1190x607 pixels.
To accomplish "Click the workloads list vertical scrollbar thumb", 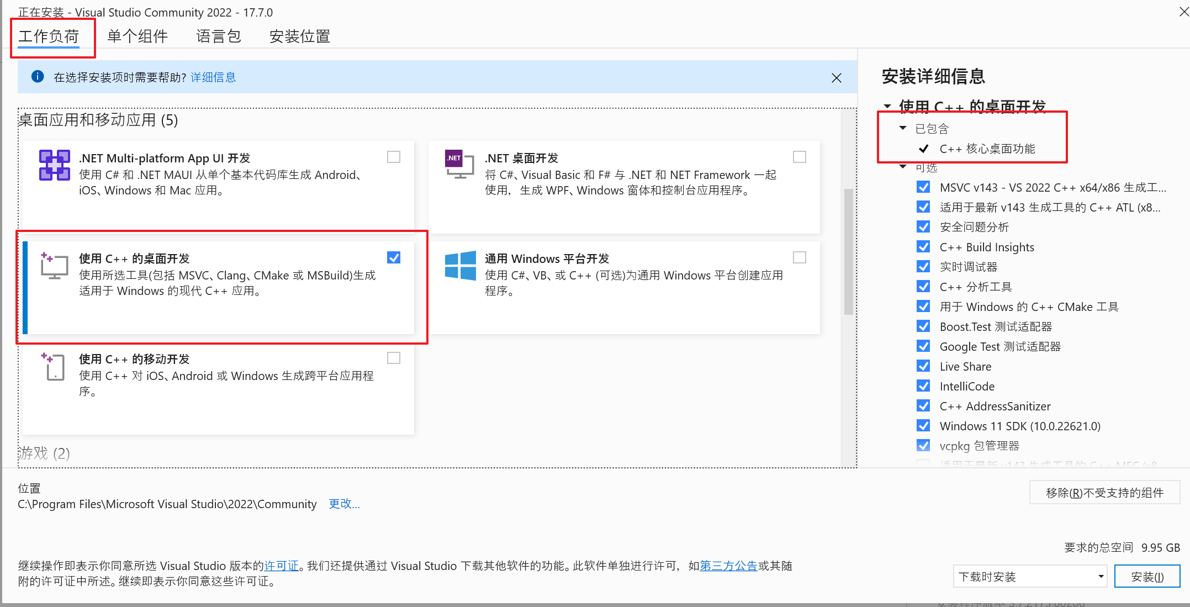I will click(x=849, y=252).
